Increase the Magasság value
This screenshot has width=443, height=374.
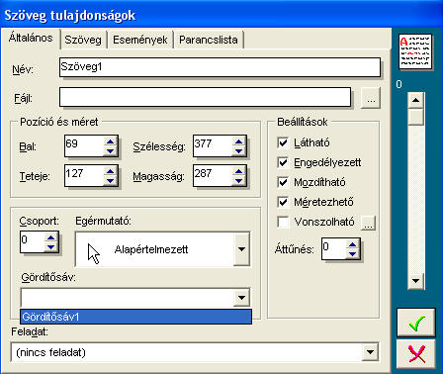(238, 171)
